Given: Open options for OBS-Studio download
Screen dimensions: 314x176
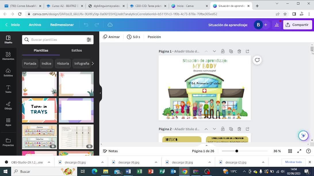Looking at the screenshot, I should (x=49, y=162).
